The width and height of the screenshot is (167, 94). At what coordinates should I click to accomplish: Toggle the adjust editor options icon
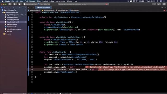(x=162, y=8)
